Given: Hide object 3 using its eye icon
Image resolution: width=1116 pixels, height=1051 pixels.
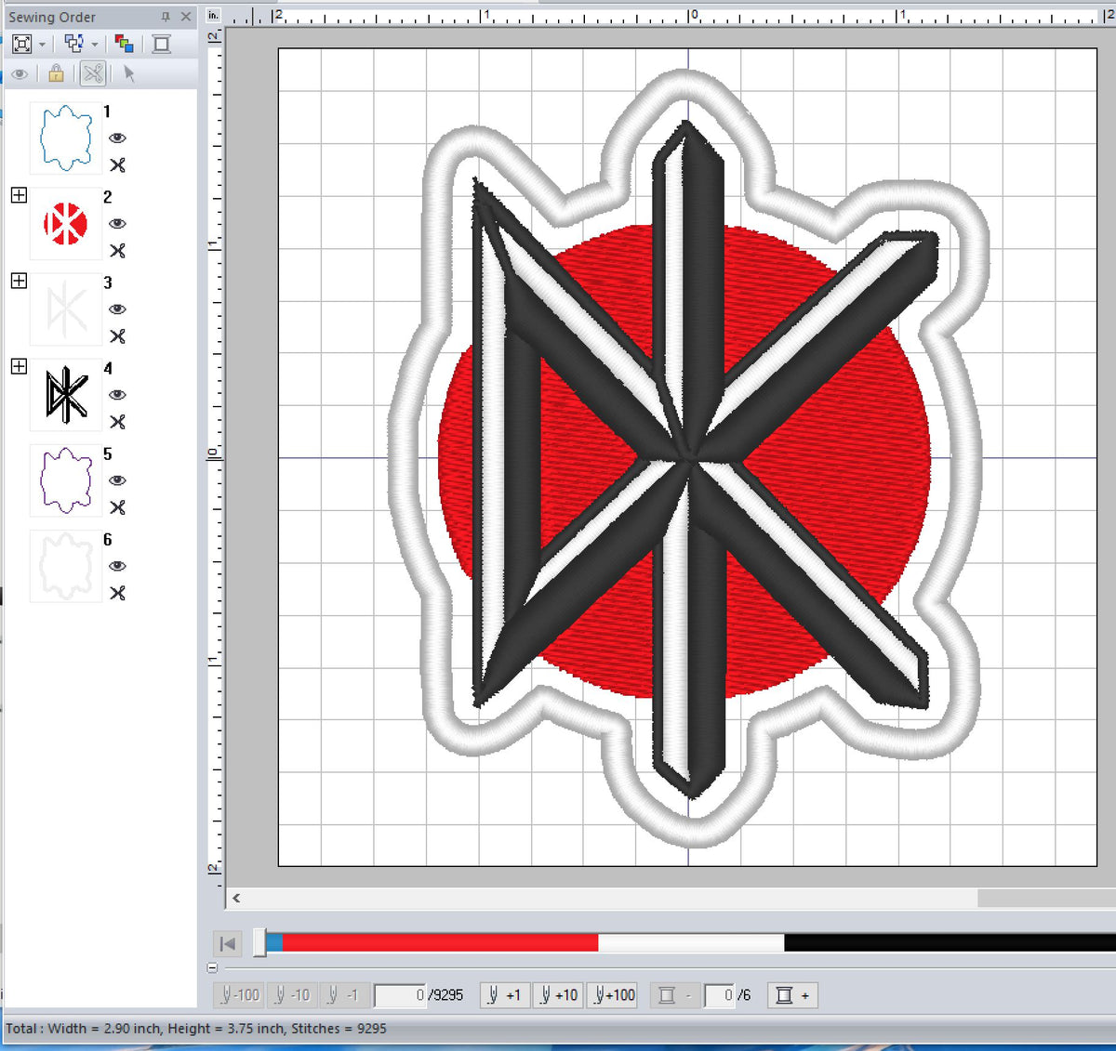Looking at the screenshot, I should (117, 309).
